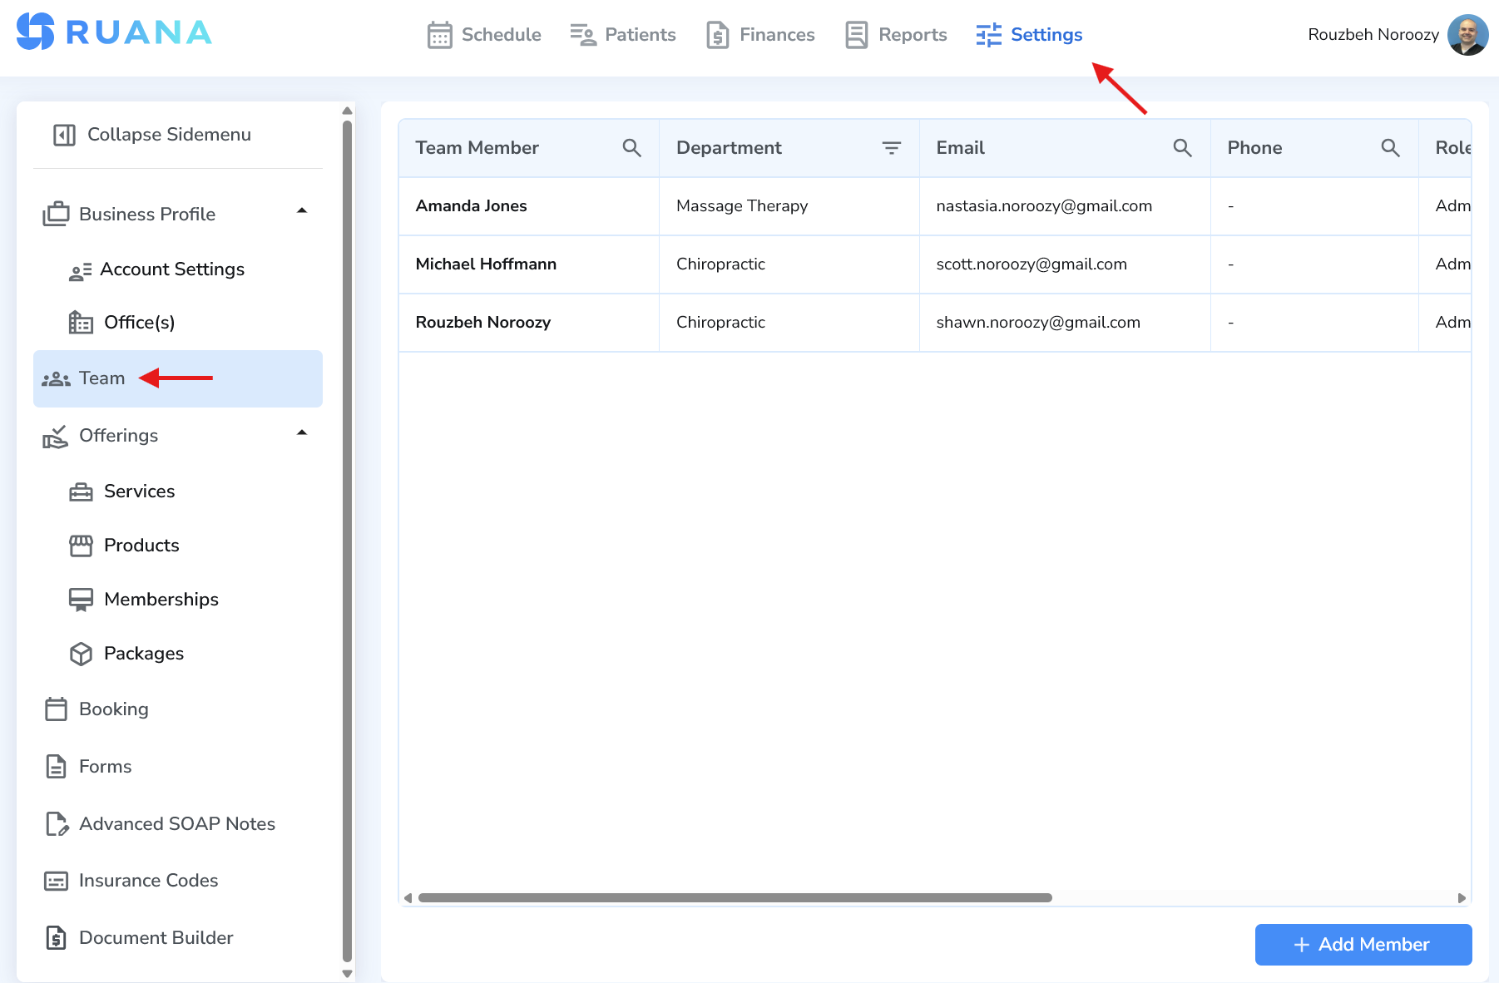Select the Collapse Sidemenu icon
The height and width of the screenshot is (983, 1499).
63,134
